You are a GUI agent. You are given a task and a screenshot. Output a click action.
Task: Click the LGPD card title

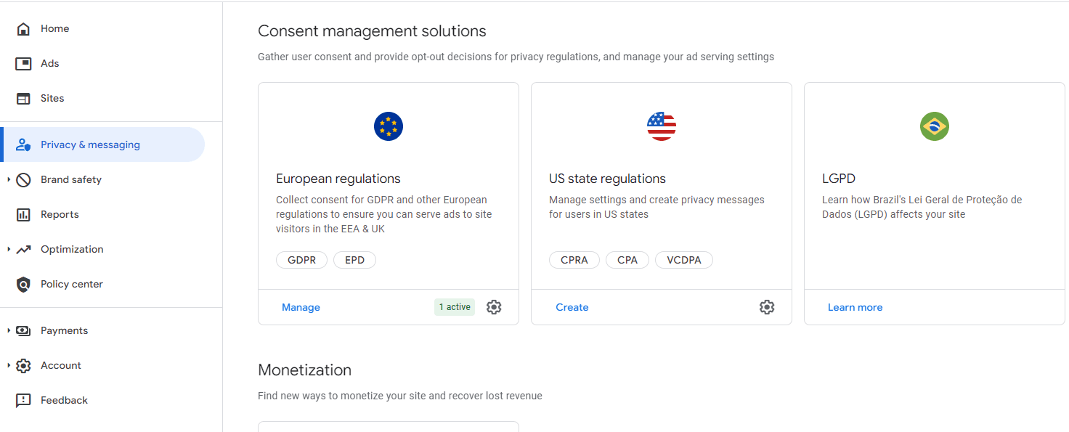click(839, 179)
